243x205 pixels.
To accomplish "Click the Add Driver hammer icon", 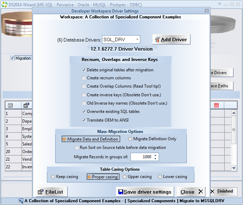I will click(x=157, y=39).
